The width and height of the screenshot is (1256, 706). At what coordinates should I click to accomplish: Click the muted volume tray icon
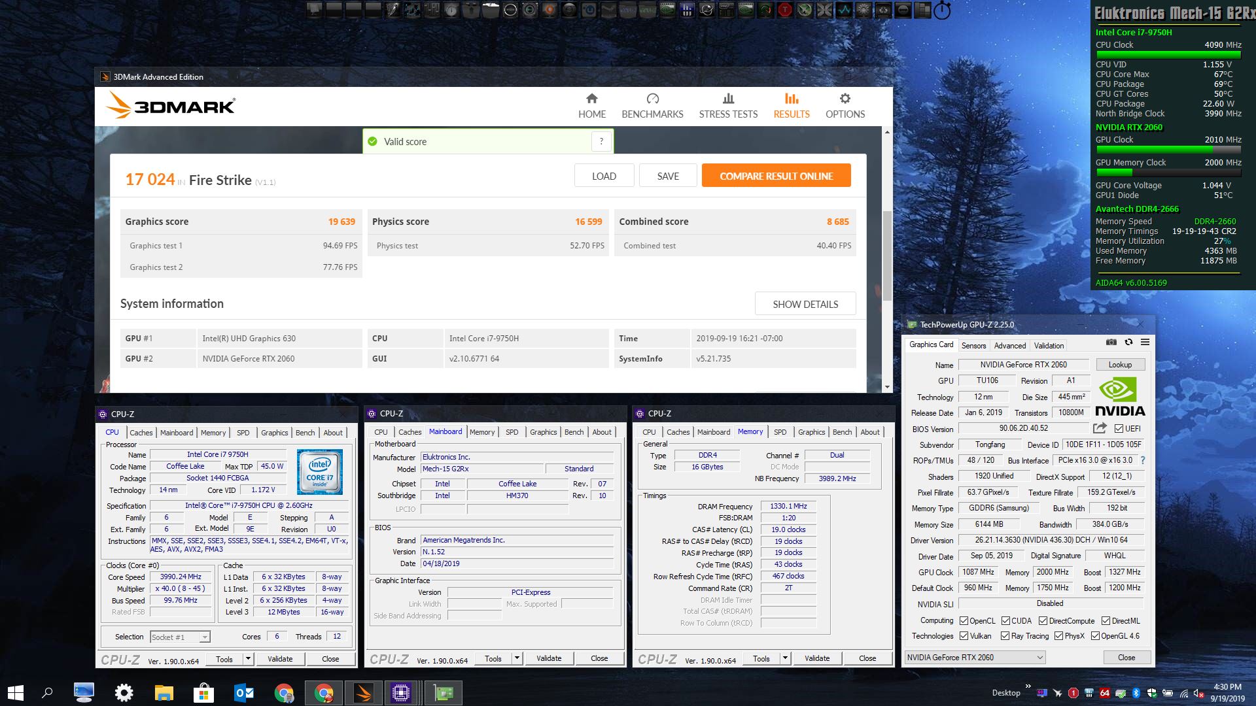pos(1198,693)
